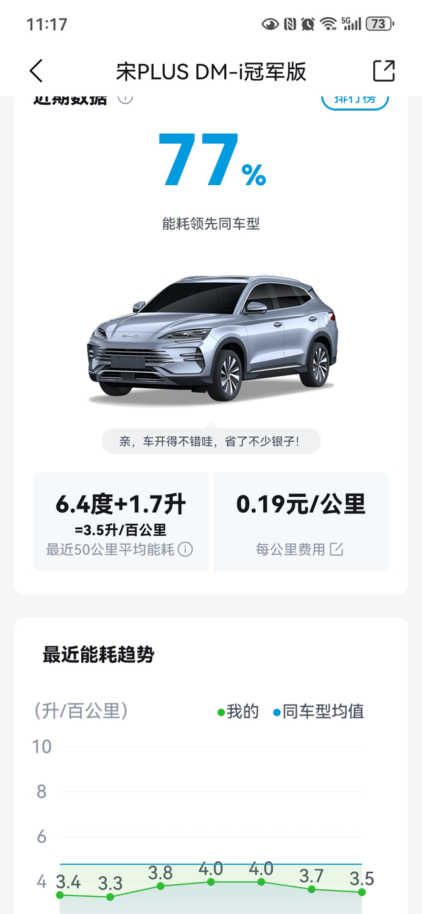
Task: Tap the 77% energy ranking figure
Action: point(212,160)
